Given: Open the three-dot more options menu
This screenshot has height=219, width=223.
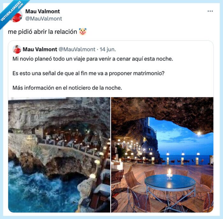Looking at the screenshot, I should [210, 11].
